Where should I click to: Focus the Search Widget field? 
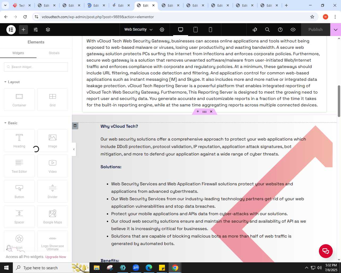36,67
